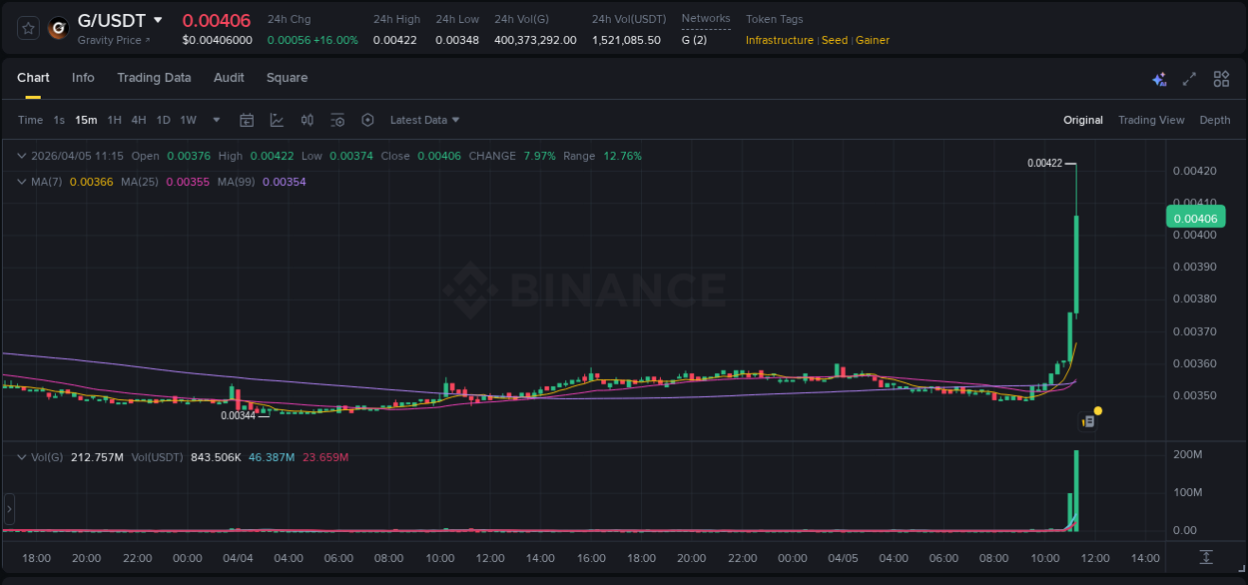The image size is (1248, 585).
Task: Select the line chart style icon
Action: [x=278, y=120]
